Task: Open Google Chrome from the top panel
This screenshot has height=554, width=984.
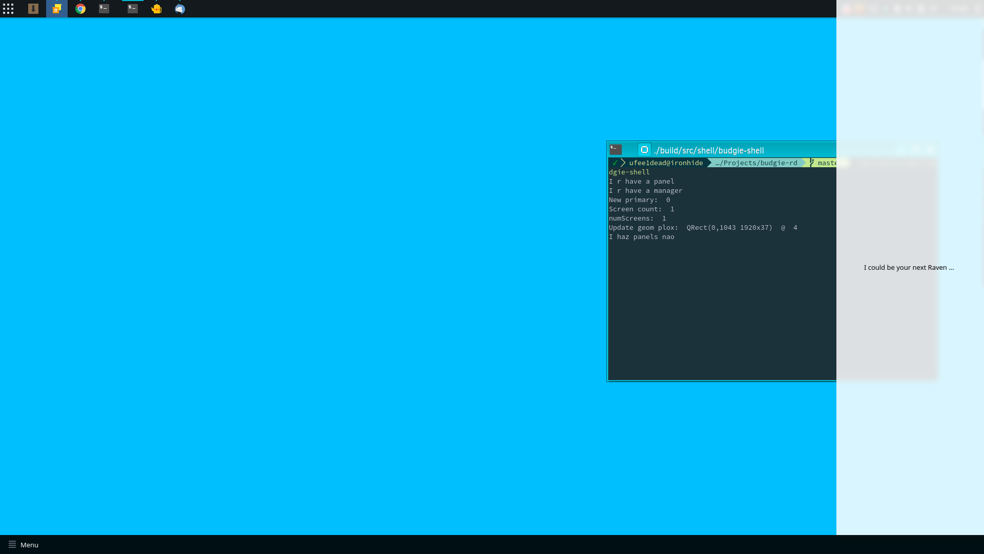Action: click(80, 9)
